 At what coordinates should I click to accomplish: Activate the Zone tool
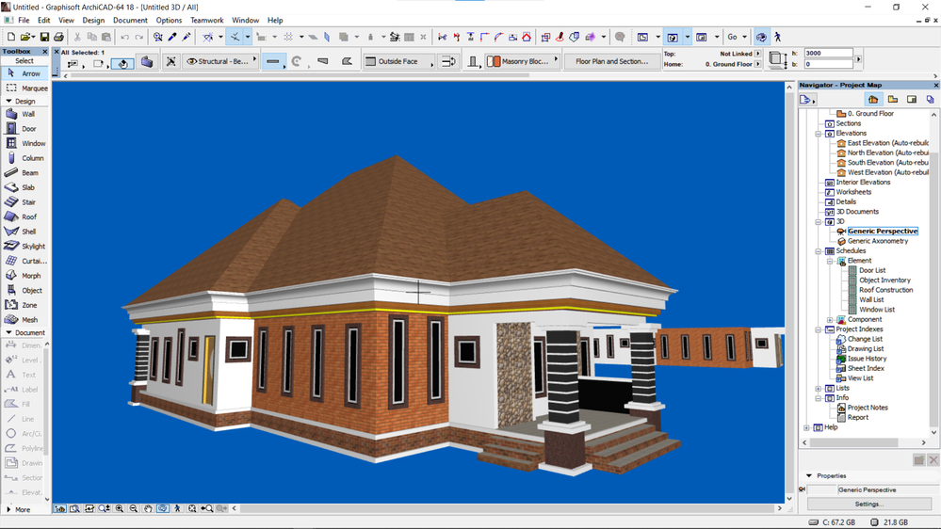coord(24,305)
